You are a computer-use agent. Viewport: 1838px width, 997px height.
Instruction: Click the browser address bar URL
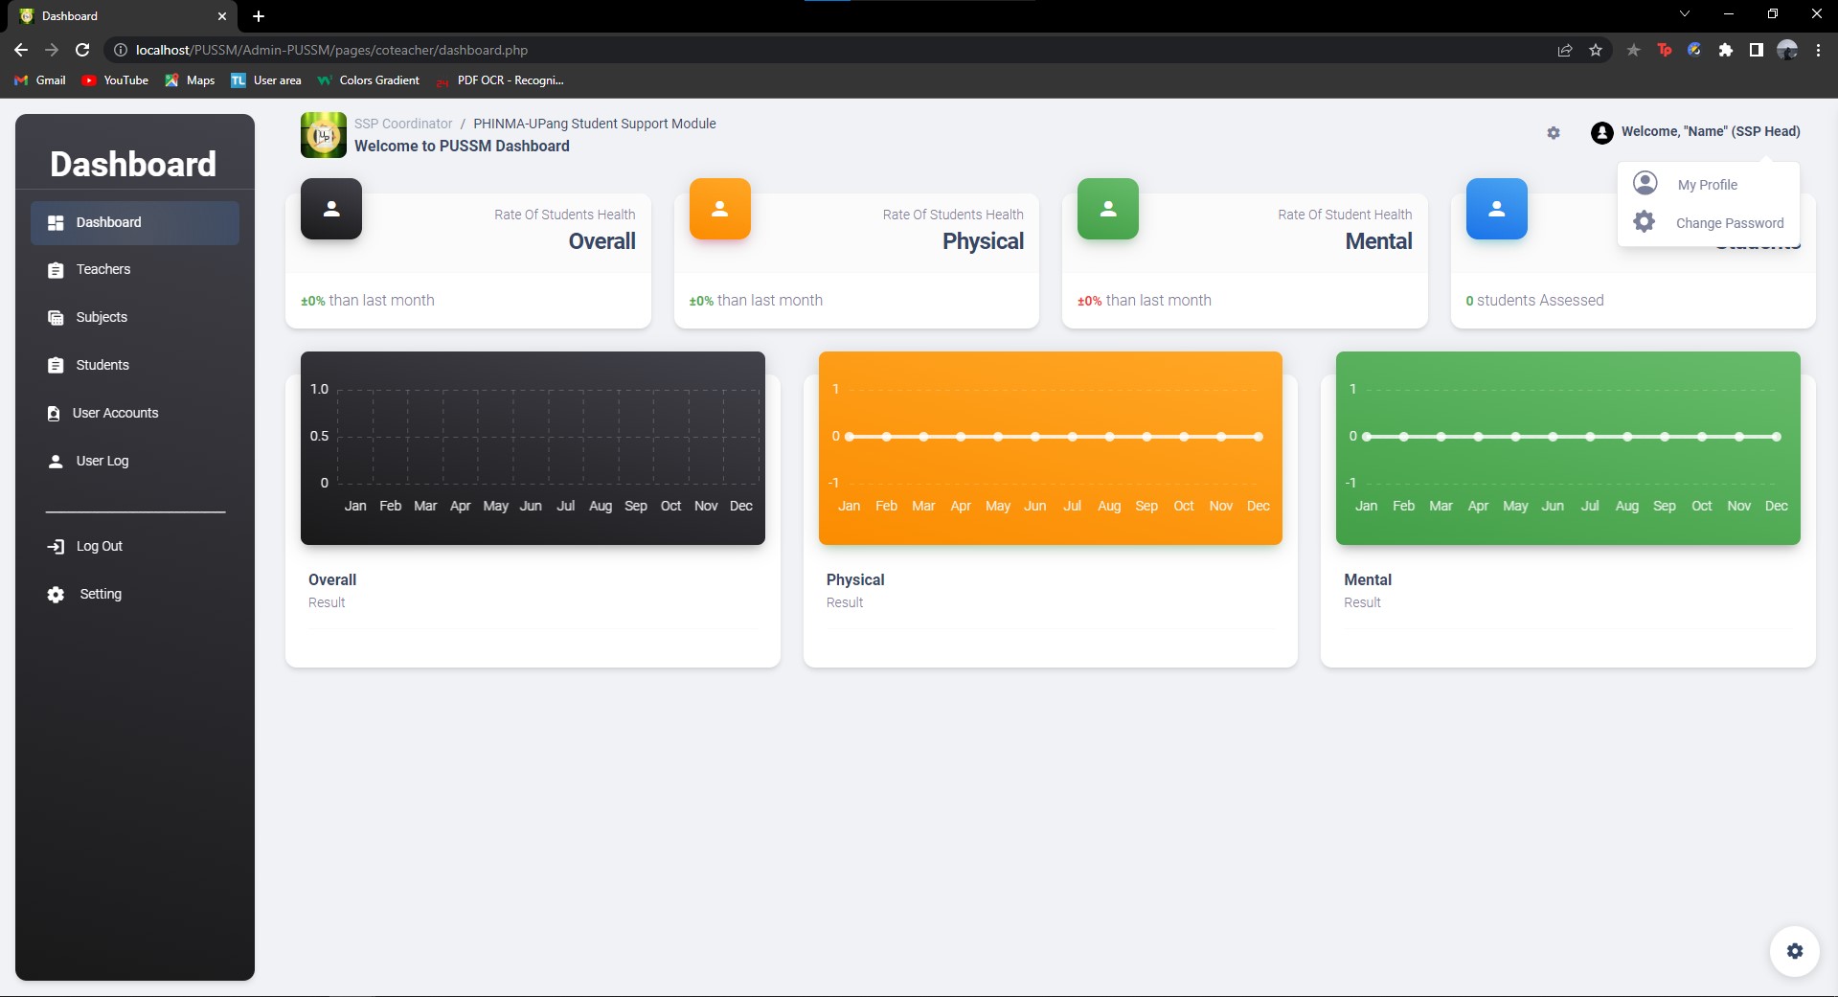(x=331, y=50)
